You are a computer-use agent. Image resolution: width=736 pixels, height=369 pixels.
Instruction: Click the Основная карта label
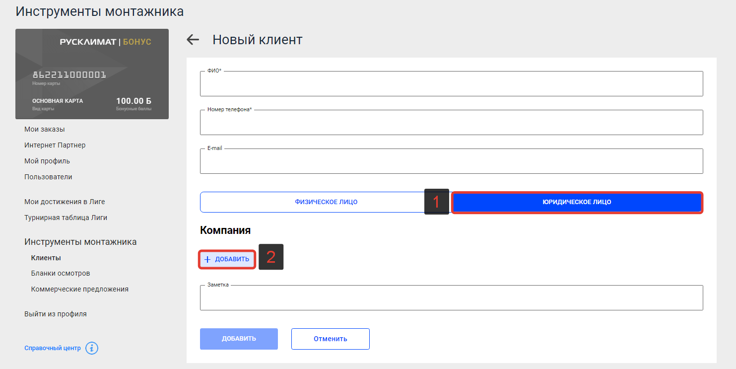coord(58,101)
